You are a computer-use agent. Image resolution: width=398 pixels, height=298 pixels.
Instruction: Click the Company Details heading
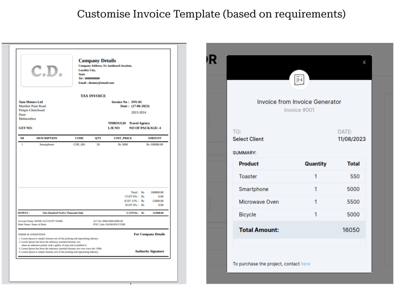[97, 60]
